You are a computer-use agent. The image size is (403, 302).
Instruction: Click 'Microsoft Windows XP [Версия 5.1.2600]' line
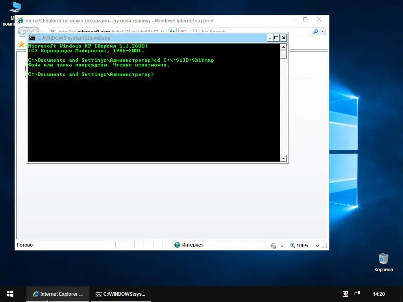click(88, 46)
